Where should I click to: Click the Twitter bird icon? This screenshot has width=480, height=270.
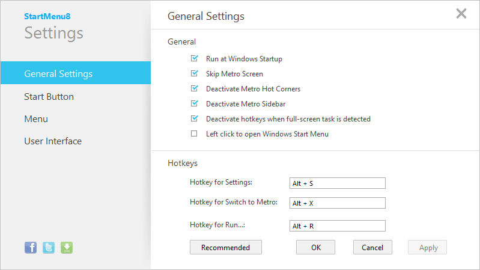49,247
